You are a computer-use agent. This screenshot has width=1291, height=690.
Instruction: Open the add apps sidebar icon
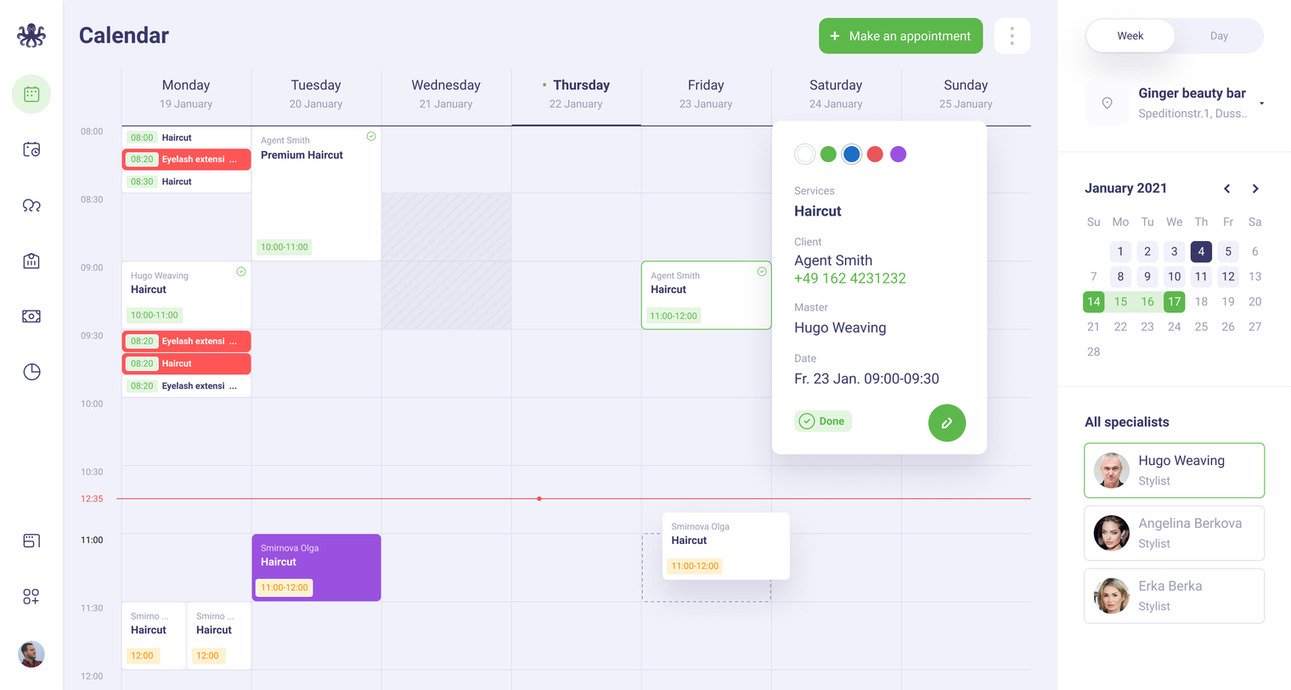tap(31, 597)
